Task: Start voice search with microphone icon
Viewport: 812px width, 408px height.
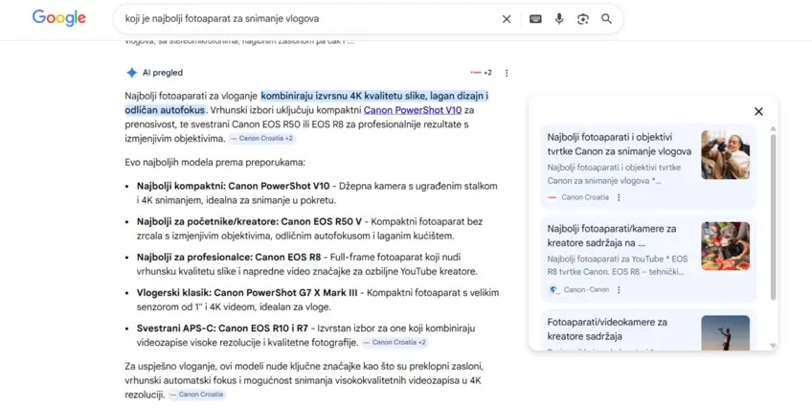Action: [559, 19]
